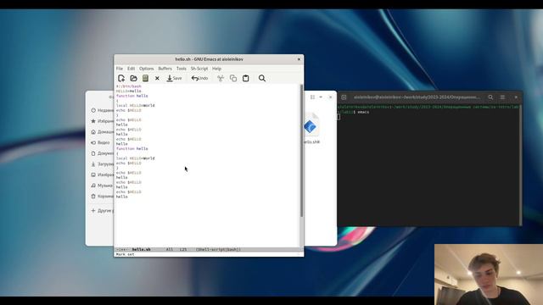Open the hamburger menu in terminal header
Viewport: 543px width, 305px height.
[502, 97]
